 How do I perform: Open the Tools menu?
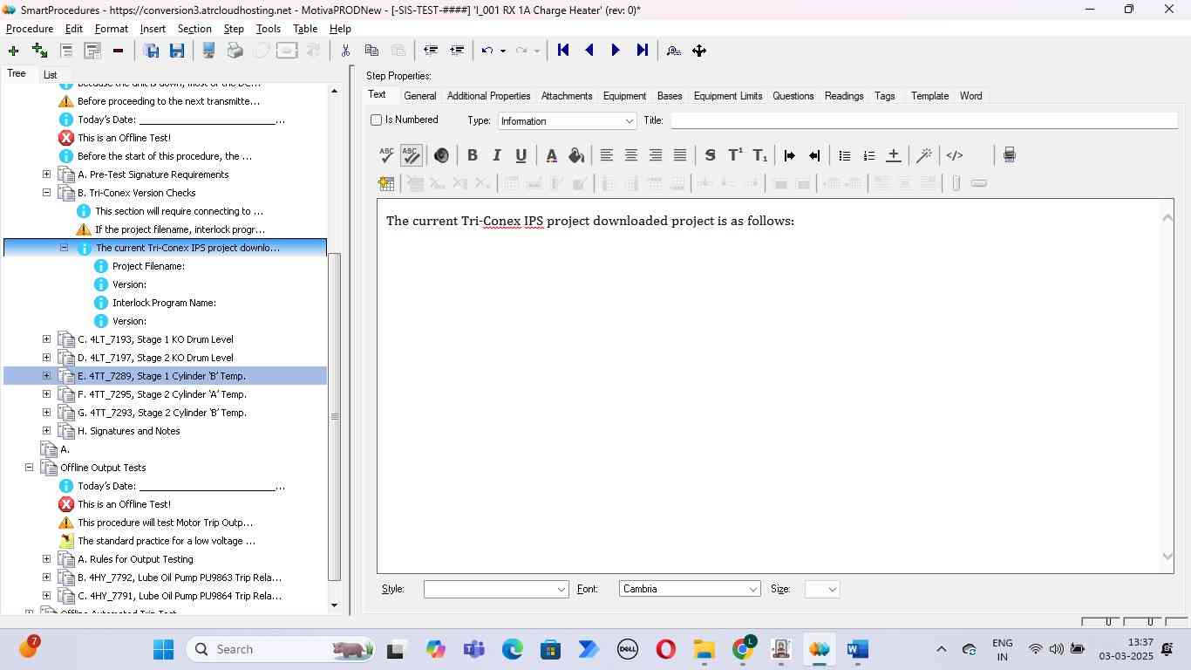coord(269,29)
